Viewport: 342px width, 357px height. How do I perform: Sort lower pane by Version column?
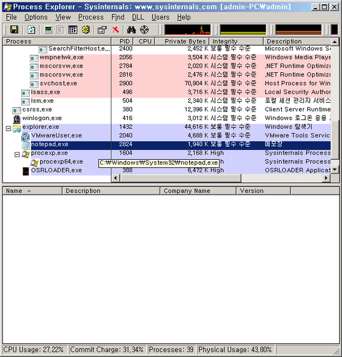point(264,191)
